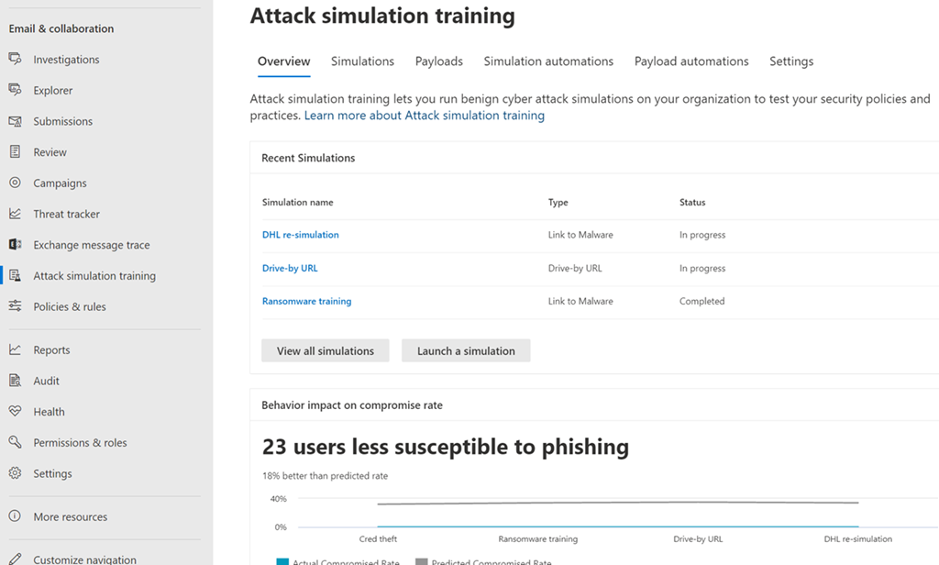Click the Exchange message trace icon
The height and width of the screenshot is (565, 939).
15,245
